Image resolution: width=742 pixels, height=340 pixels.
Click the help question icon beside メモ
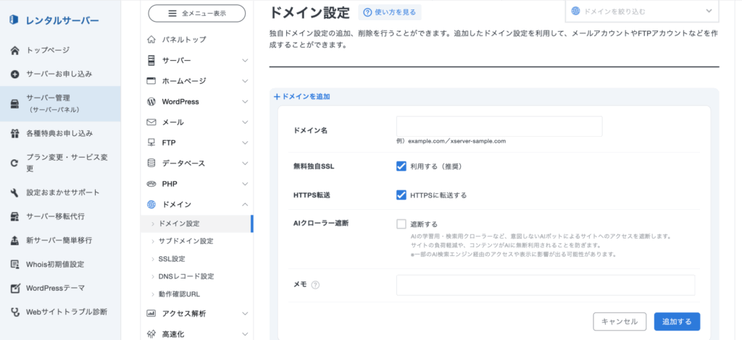tap(315, 285)
